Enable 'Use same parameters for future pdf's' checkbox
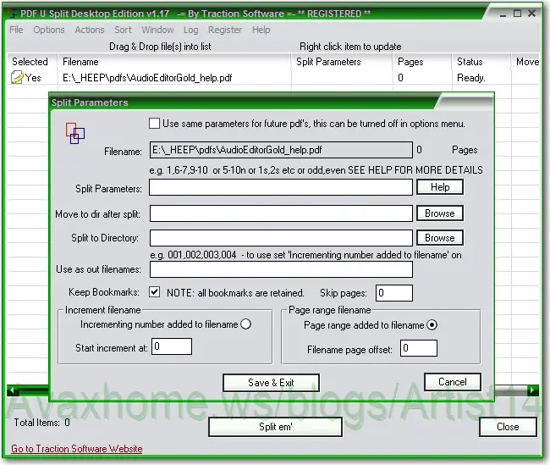 tap(154, 124)
